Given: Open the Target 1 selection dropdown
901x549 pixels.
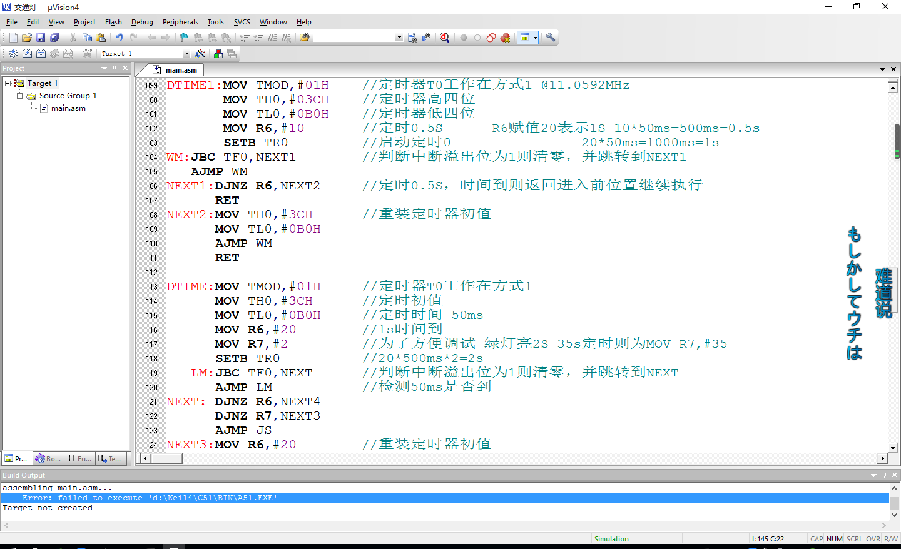Looking at the screenshot, I should click(186, 54).
